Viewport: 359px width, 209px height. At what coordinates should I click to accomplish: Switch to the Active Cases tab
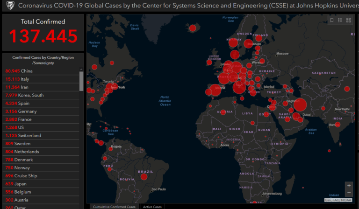152,207
